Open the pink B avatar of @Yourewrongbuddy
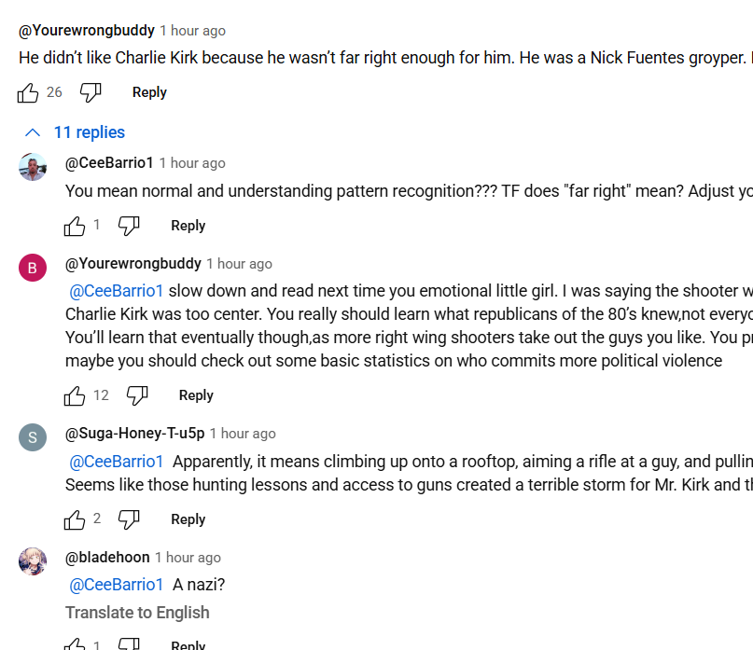 click(33, 268)
